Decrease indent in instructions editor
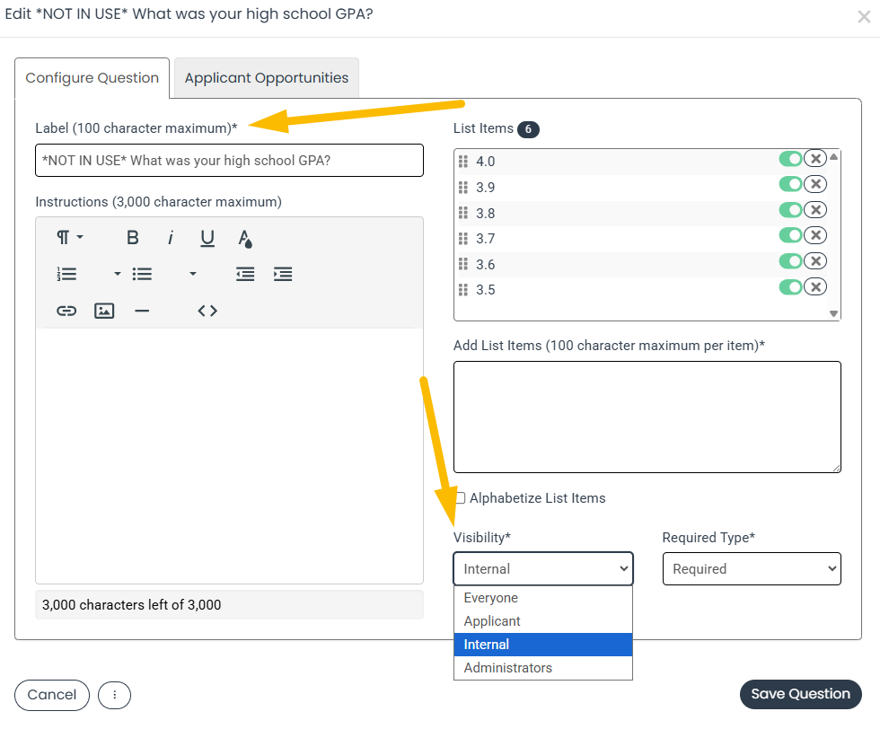The image size is (880, 729). click(x=245, y=274)
